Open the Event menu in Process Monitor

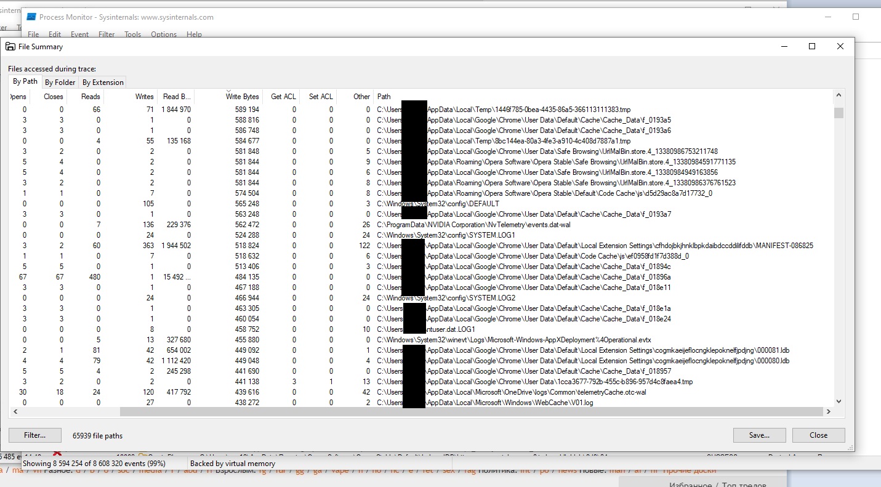79,34
